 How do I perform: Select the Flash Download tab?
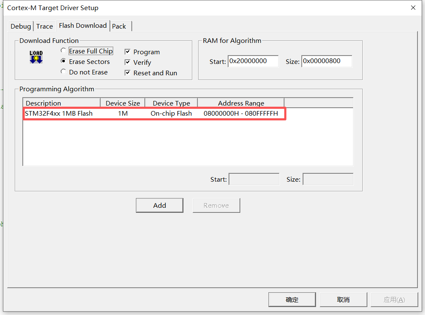pyautogui.click(x=83, y=26)
